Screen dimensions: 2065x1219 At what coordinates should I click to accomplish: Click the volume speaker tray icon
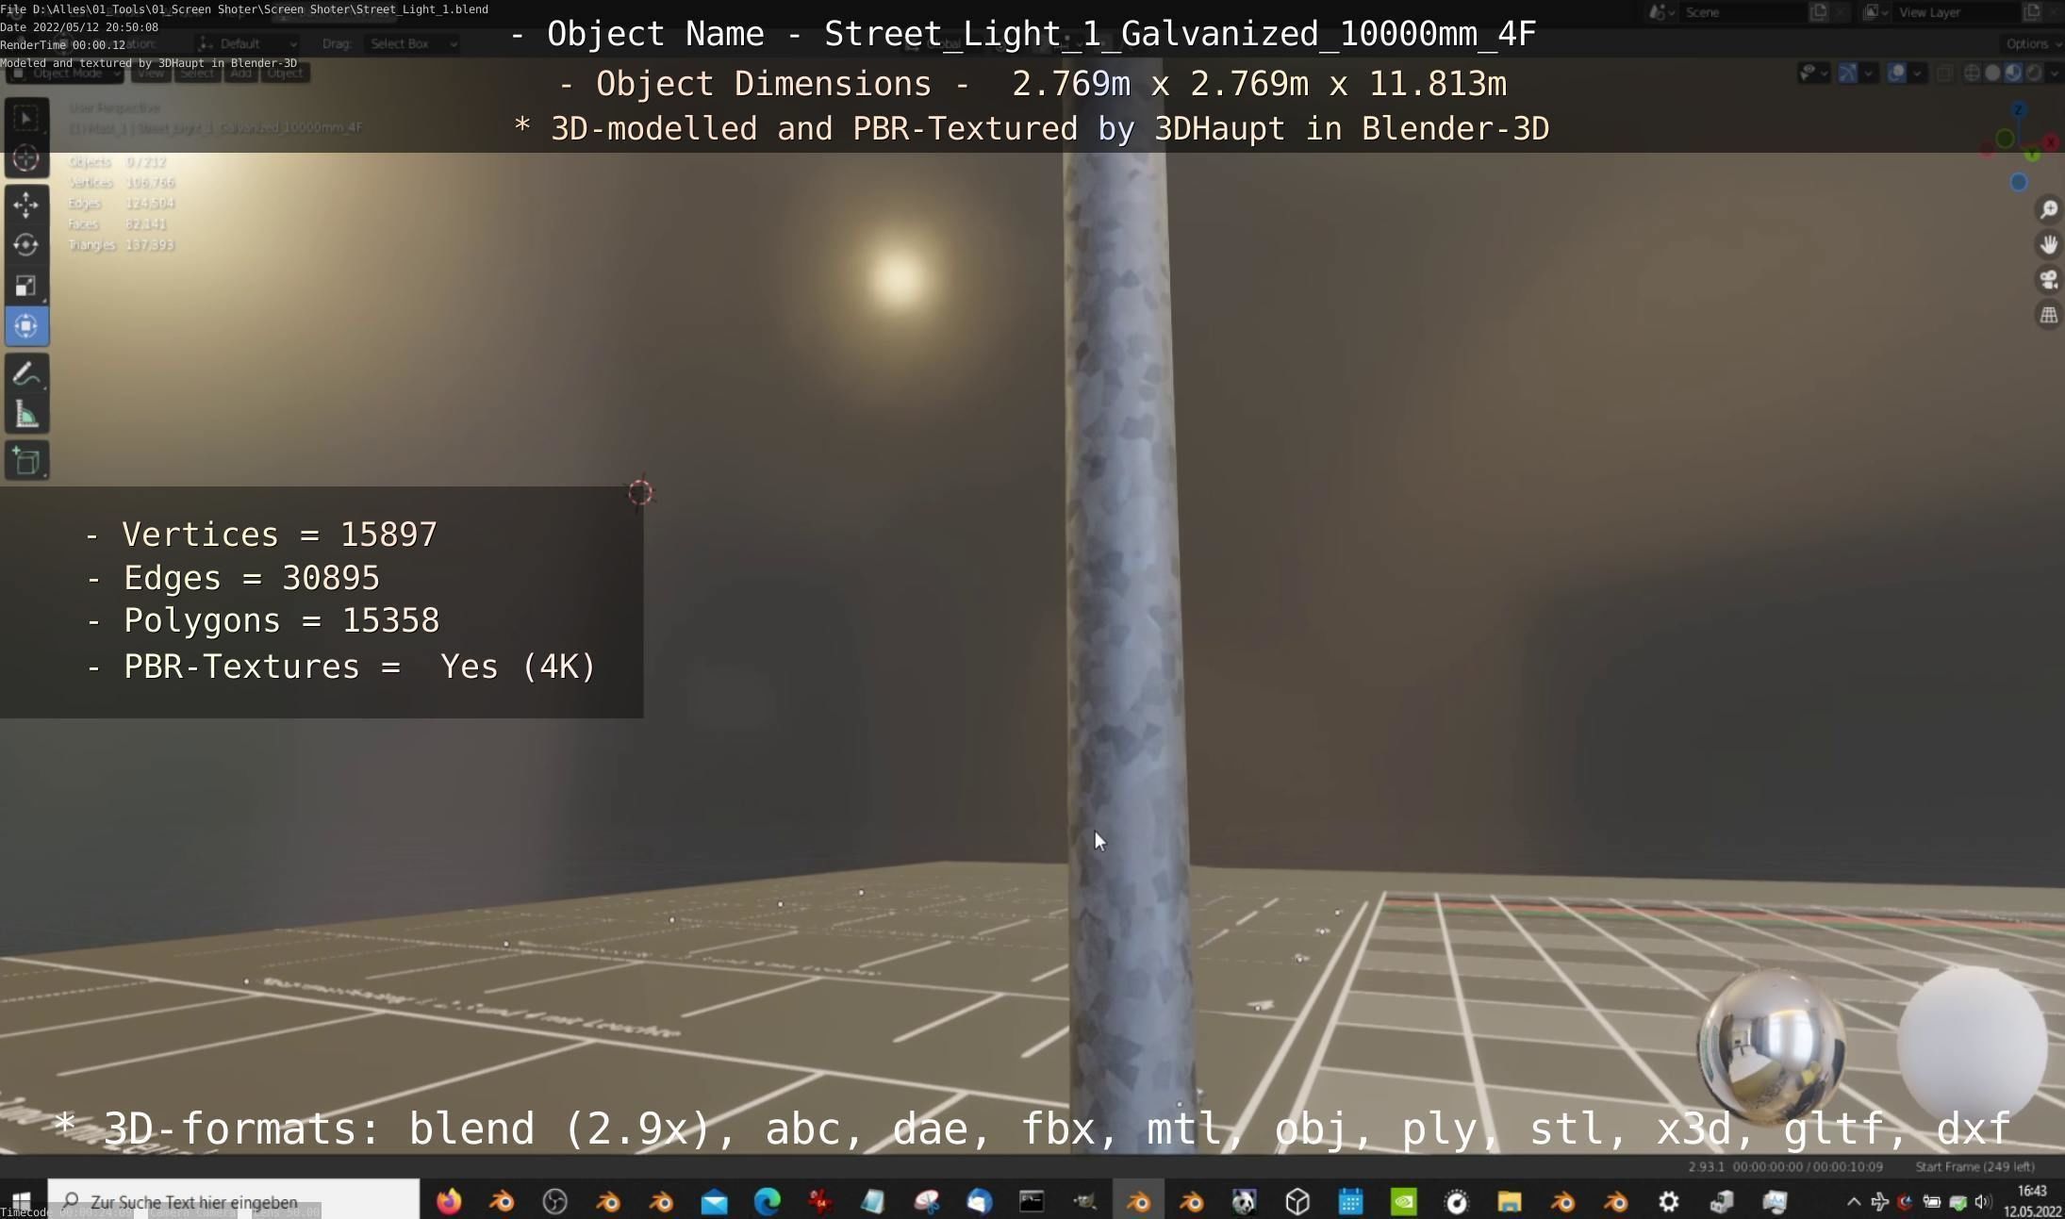click(x=1983, y=1201)
